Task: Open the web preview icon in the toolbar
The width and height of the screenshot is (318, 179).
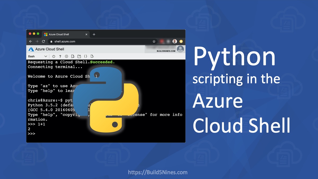Action: tap(92, 56)
